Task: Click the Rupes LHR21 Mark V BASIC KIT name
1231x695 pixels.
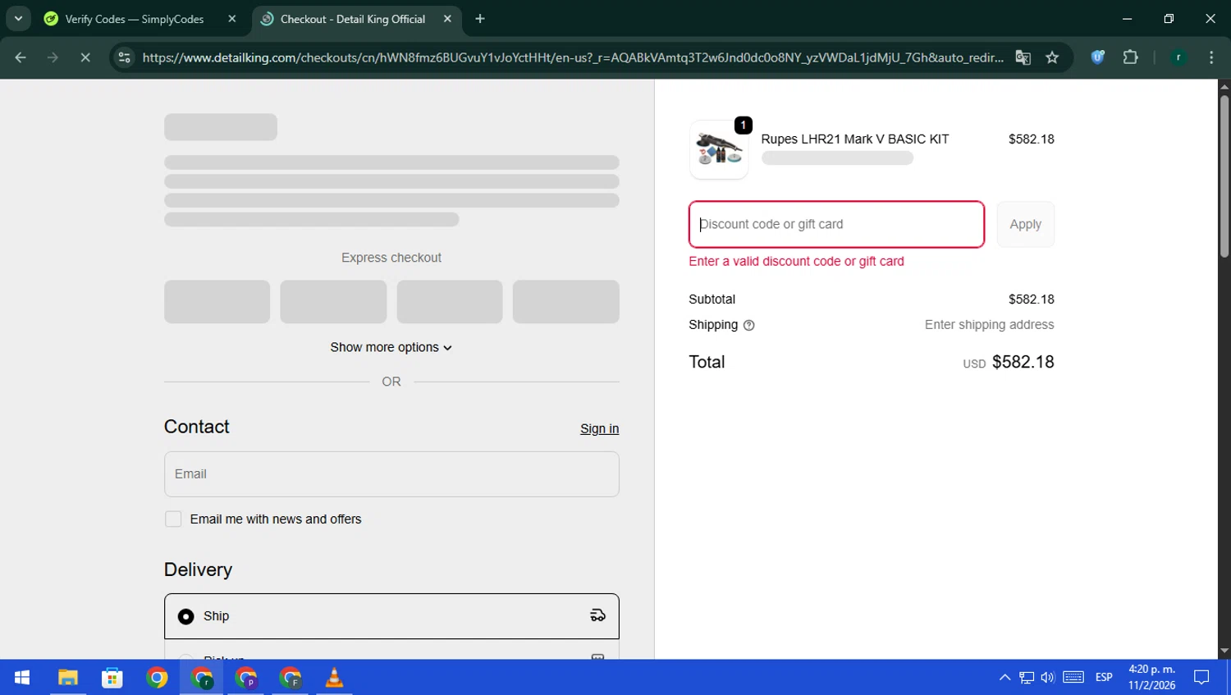Action: (854, 139)
